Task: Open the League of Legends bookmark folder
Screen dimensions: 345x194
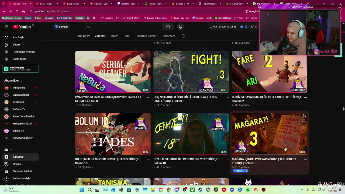Action: (155, 18)
